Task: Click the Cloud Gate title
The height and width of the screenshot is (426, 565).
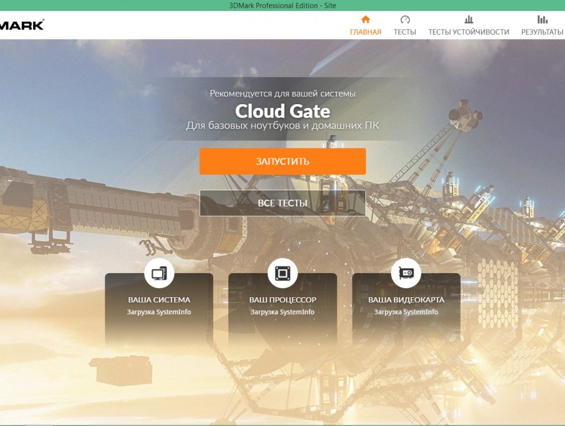Action: [x=282, y=111]
